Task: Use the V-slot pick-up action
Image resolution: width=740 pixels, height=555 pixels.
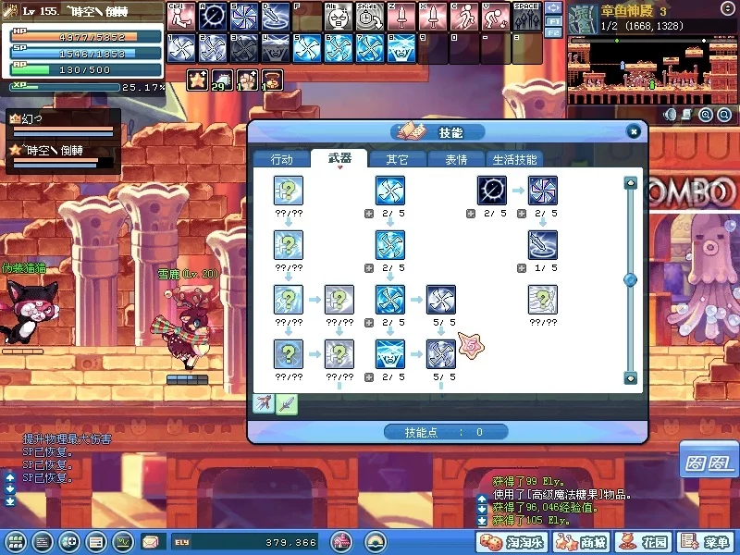Action: pyautogui.click(x=496, y=17)
